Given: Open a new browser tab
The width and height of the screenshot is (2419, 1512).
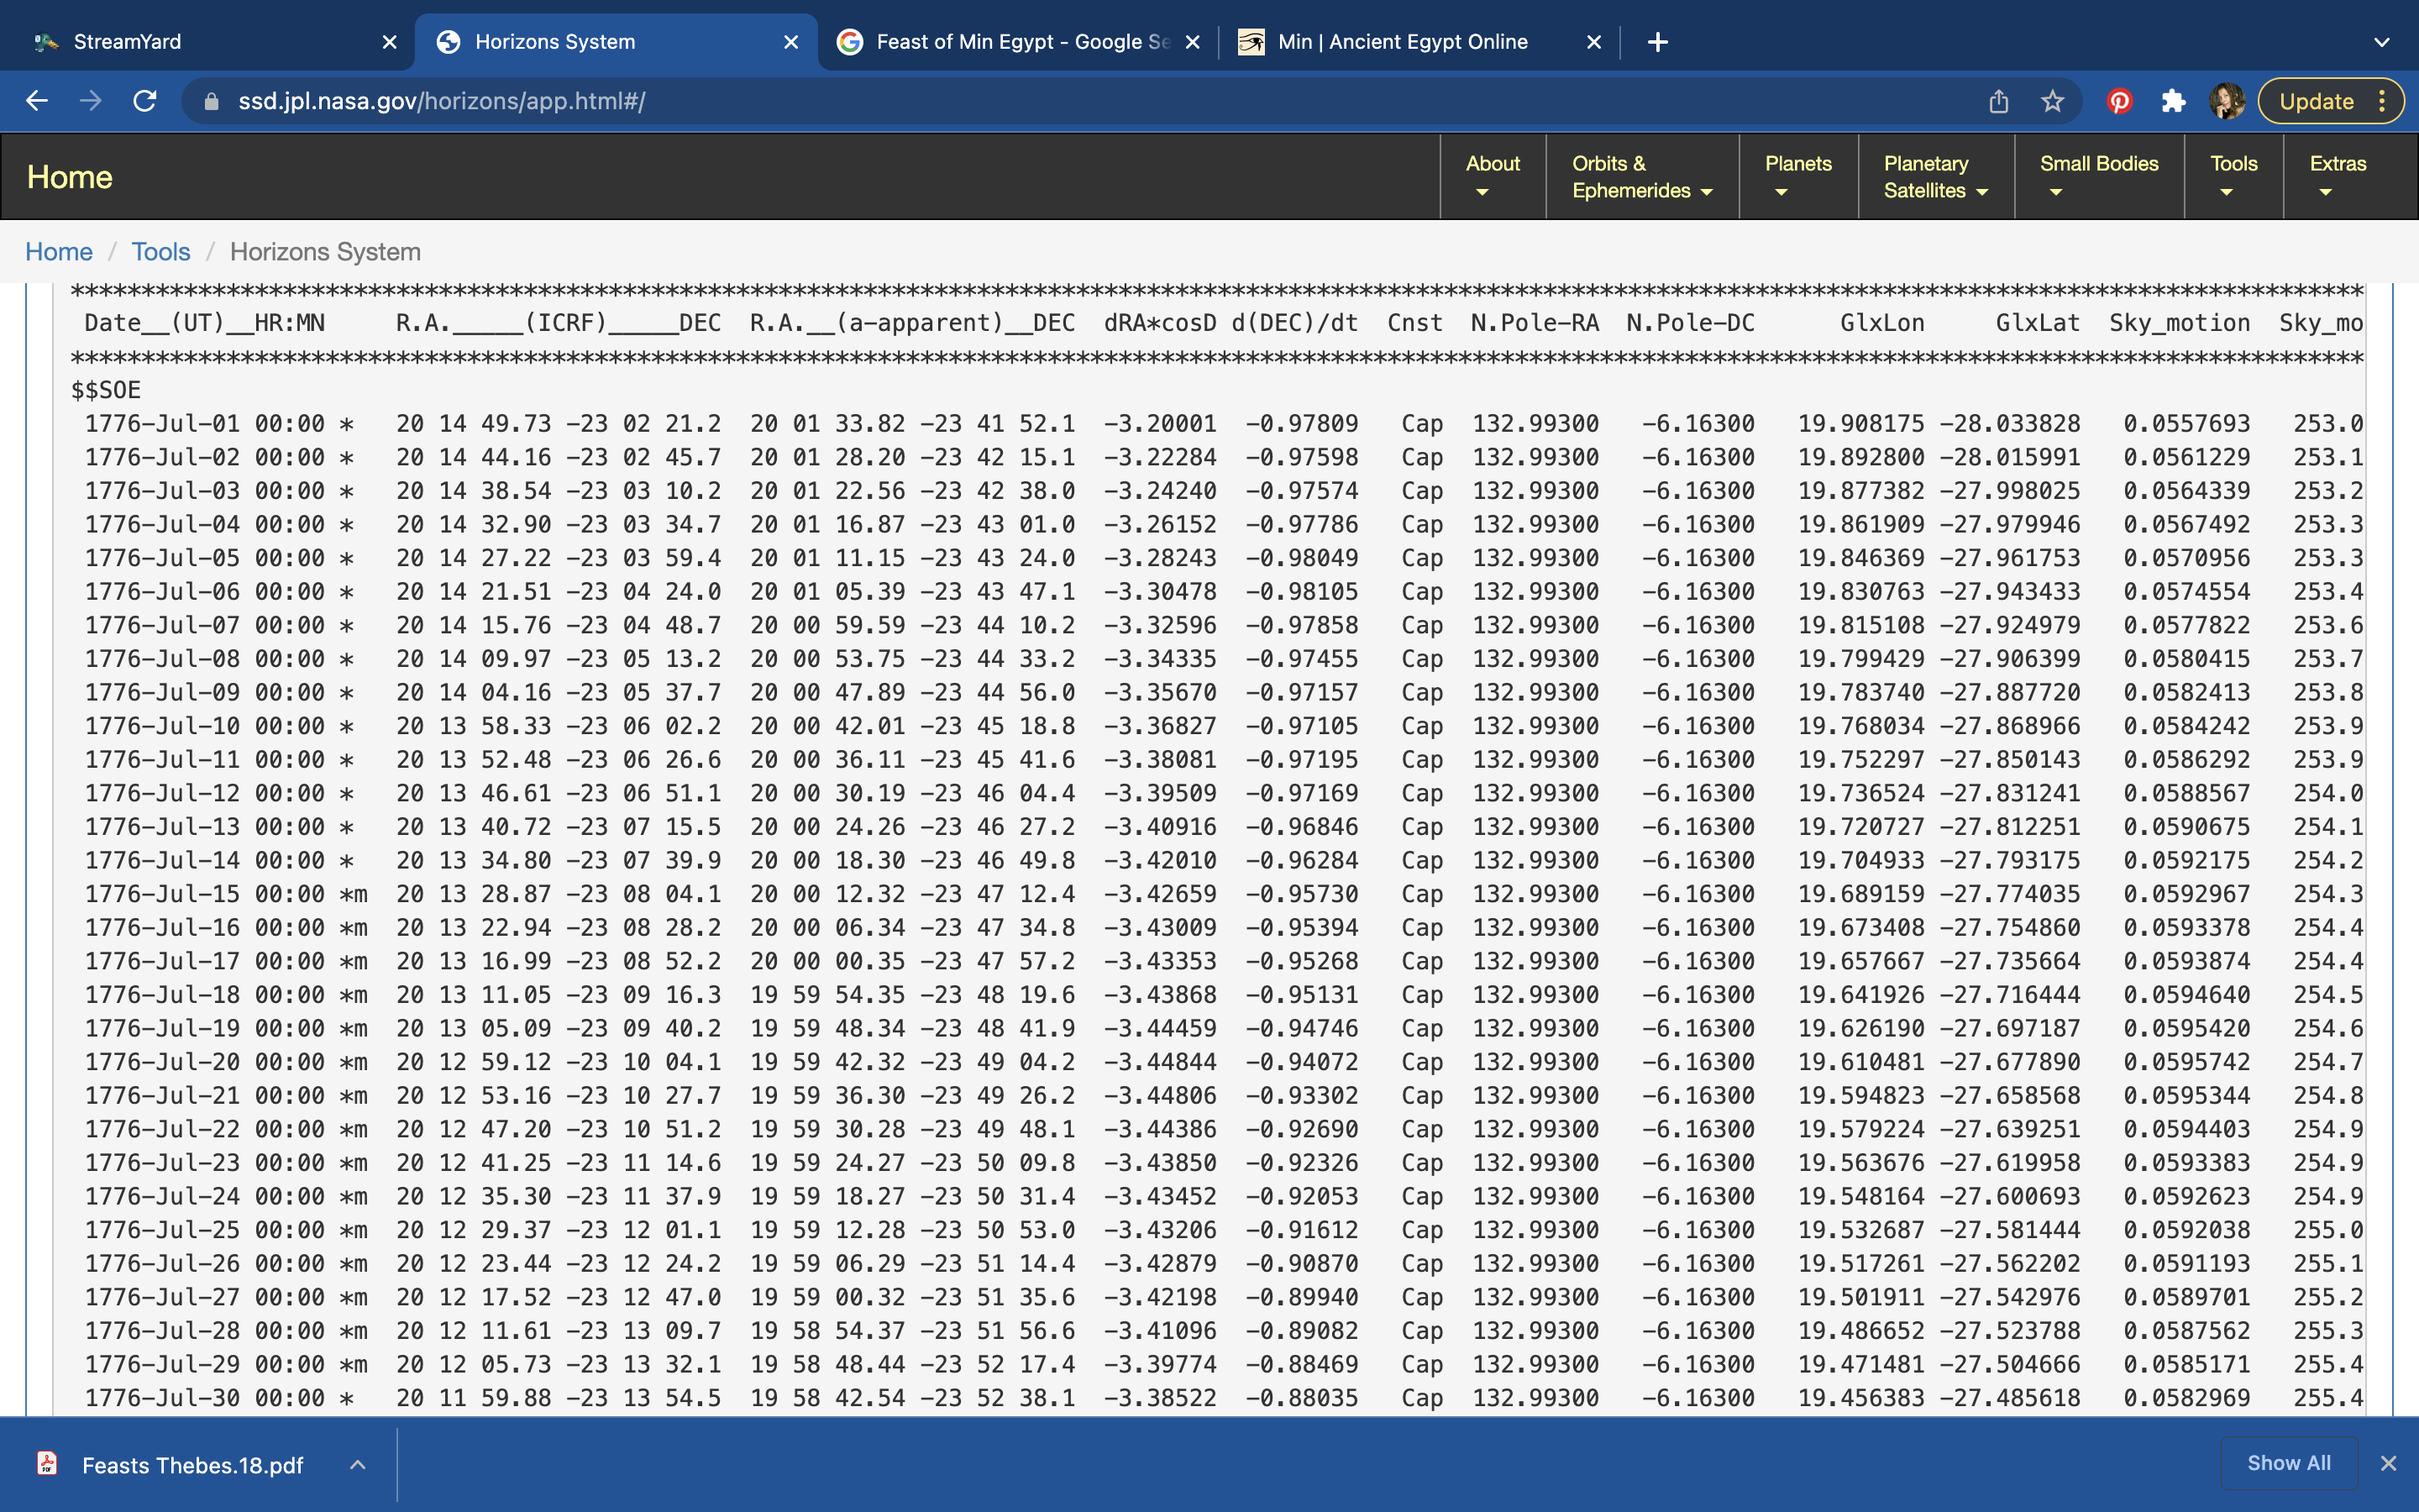Looking at the screenshot, I should click(1657, 42).
